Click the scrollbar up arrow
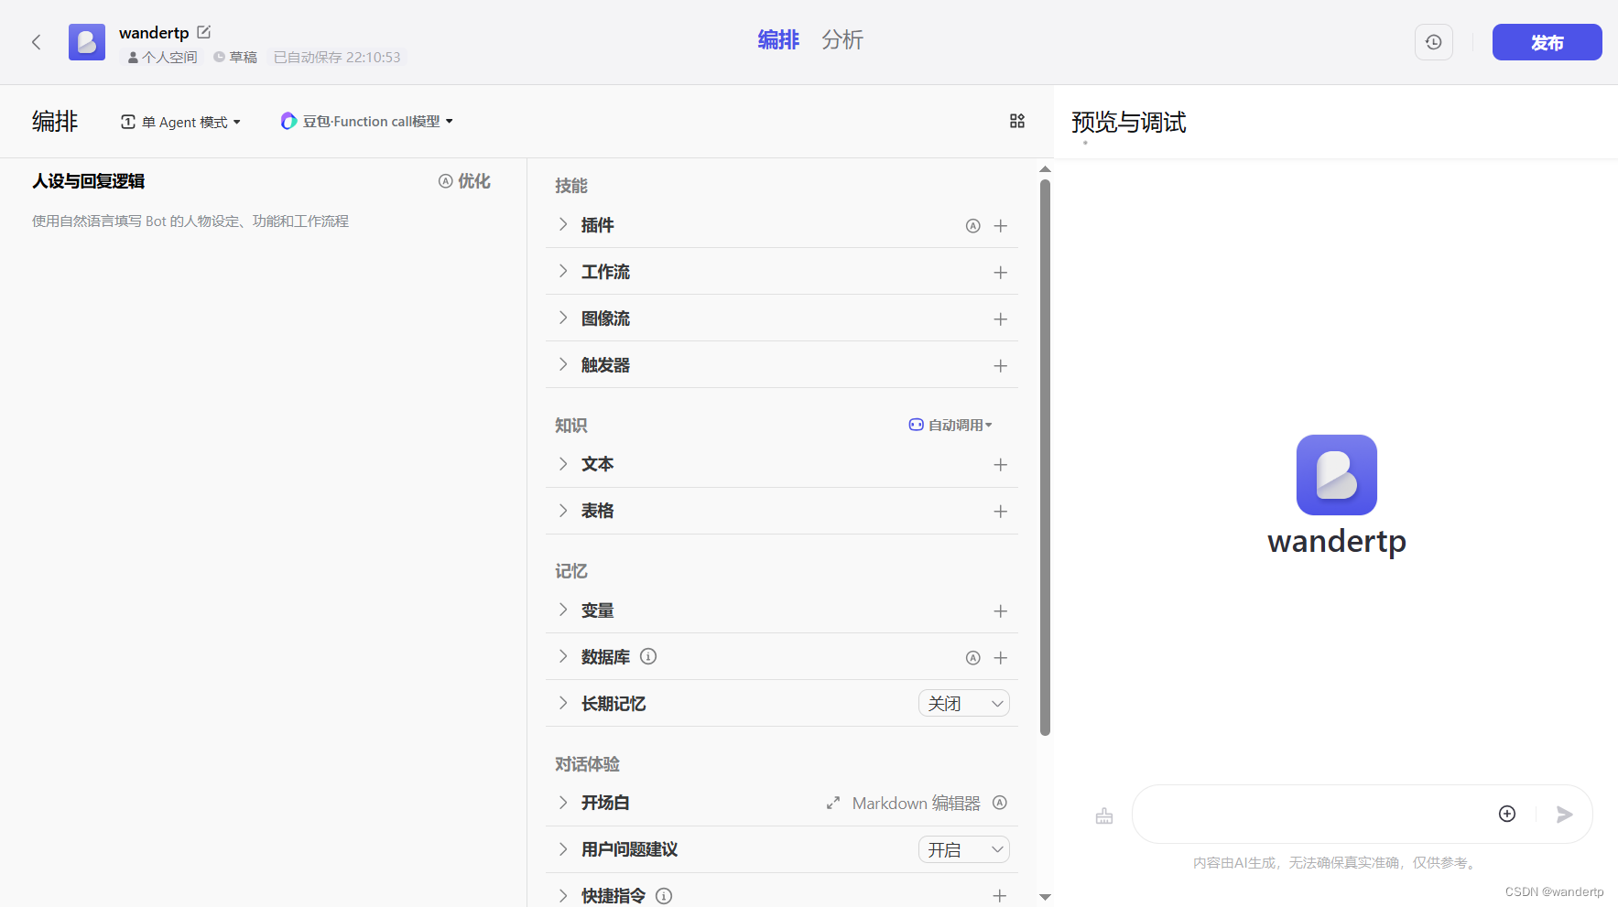Image resolution: width=1618 pixels, height=907 pixels. (x=1045, y=169)
